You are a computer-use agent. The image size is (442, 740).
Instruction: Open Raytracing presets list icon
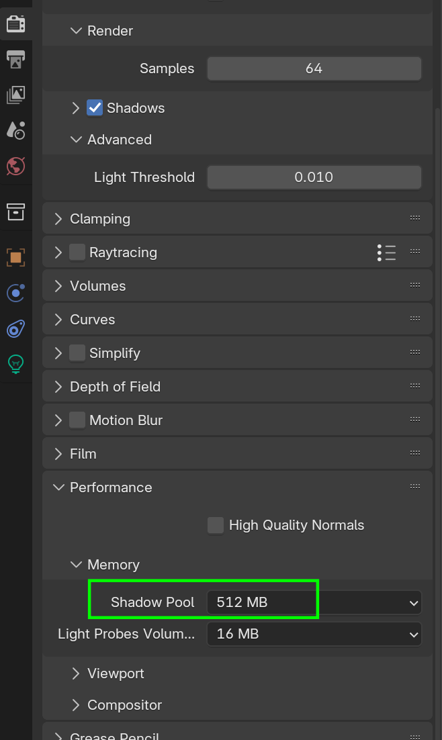pos(386,252)
